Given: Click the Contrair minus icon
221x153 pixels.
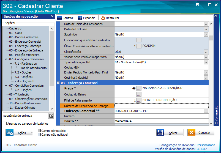Looking at the screenshot, I should click(x=59, y=18).
